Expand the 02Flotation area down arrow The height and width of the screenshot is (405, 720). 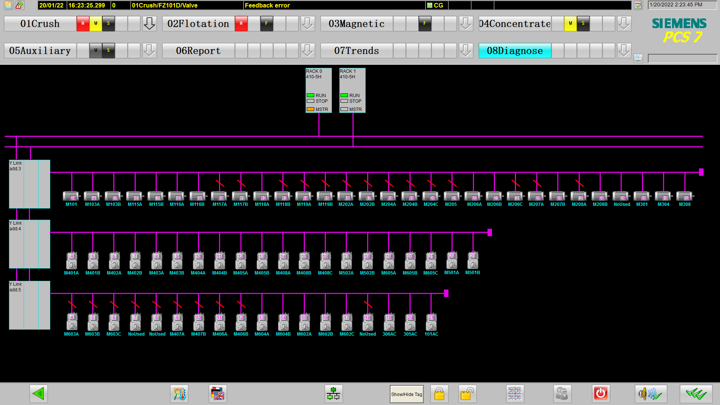click(x=307, y=24)
